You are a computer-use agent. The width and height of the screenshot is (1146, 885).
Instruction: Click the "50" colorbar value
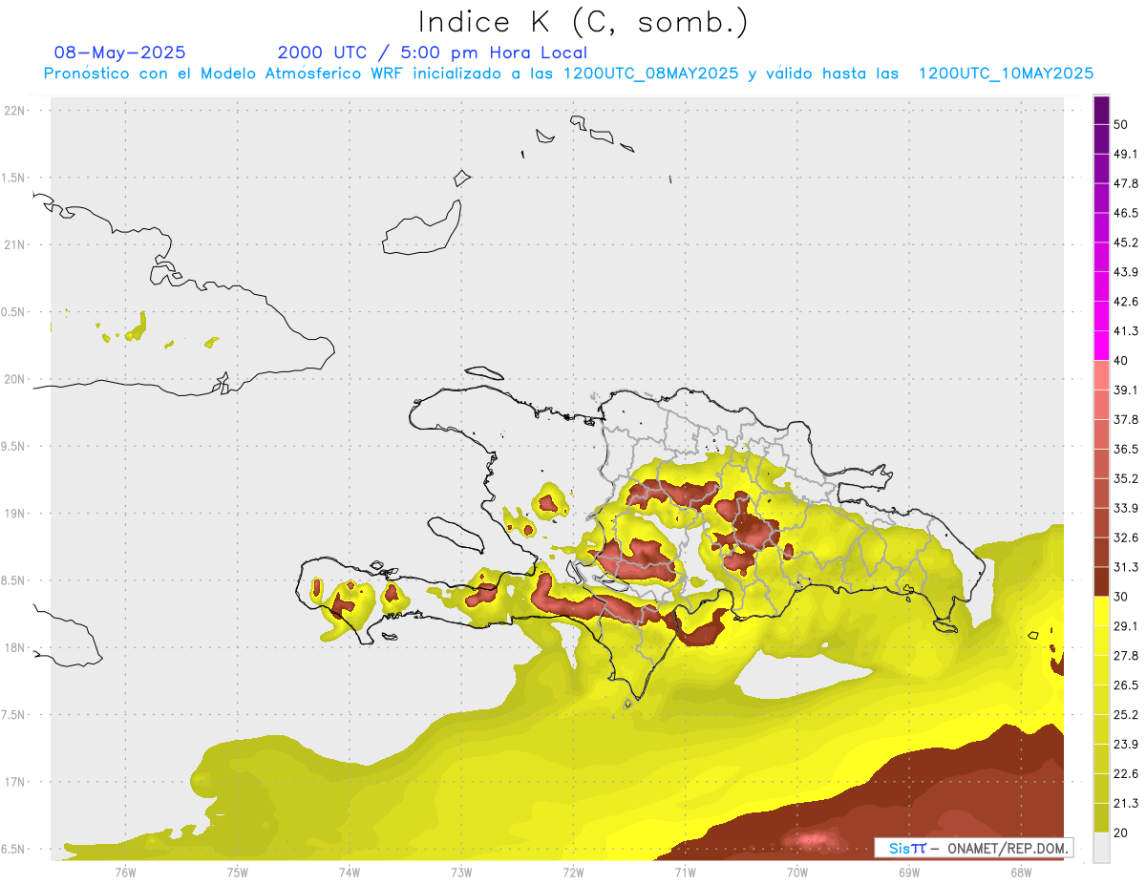[1121, 125]
